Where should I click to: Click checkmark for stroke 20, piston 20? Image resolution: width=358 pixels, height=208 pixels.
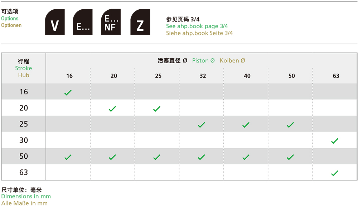coord(112,109)
